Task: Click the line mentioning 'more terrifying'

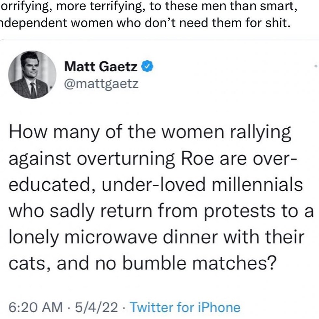Action: point(148,7)
